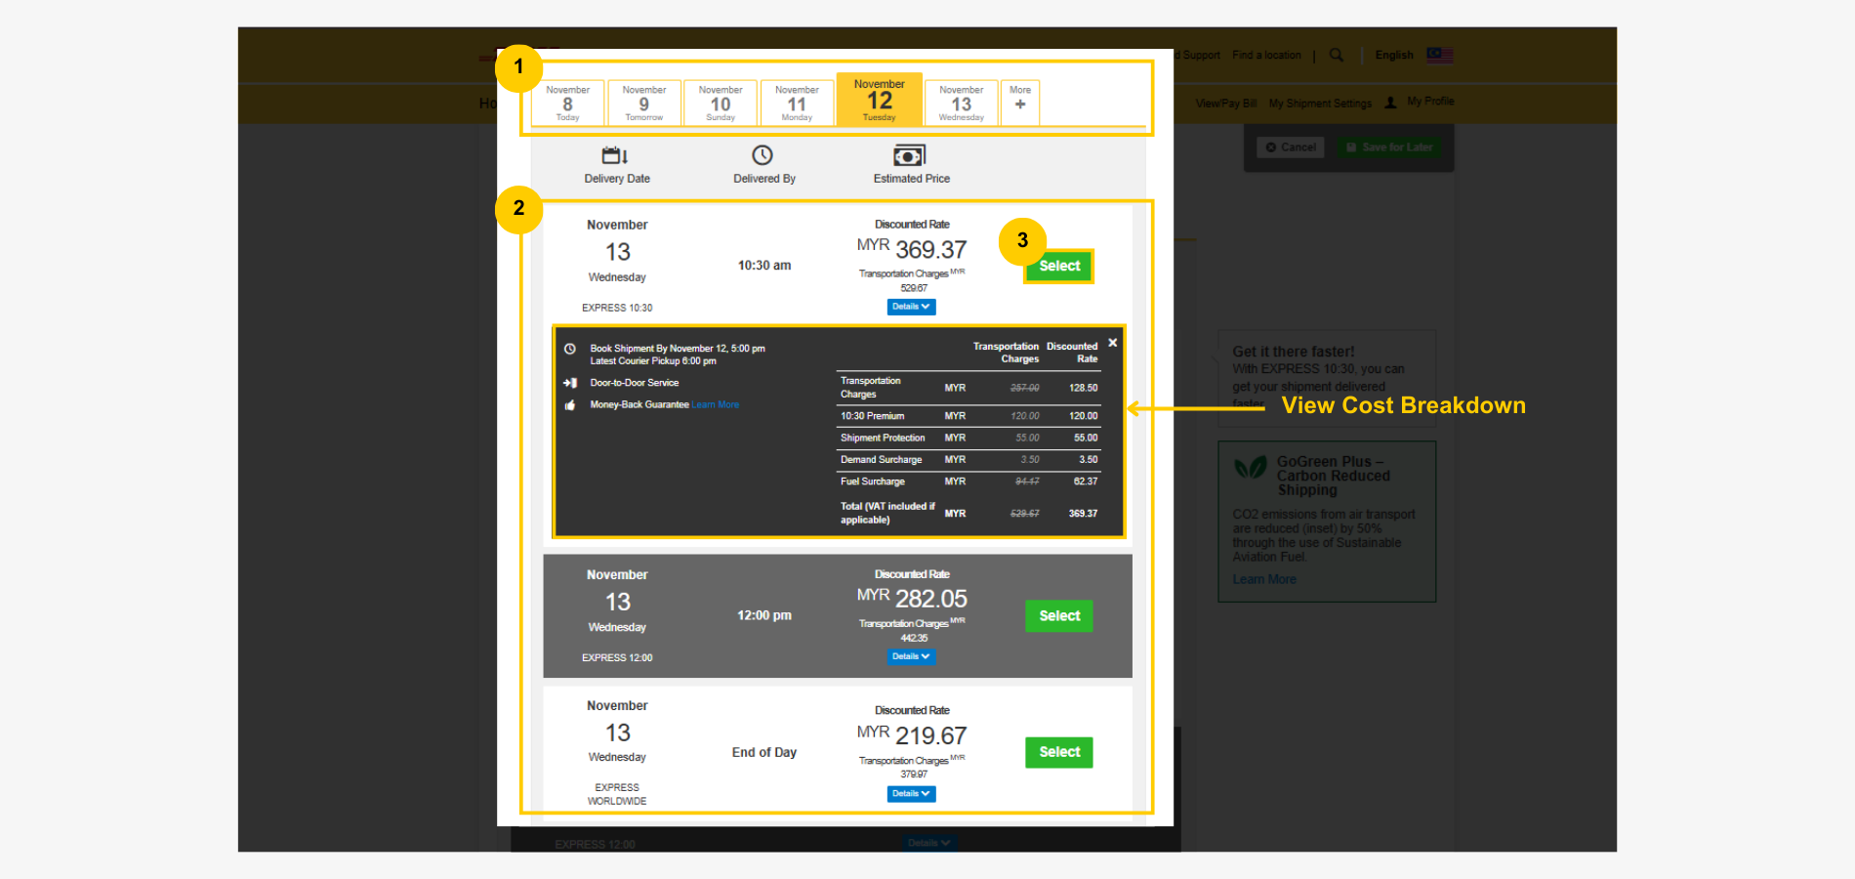
Task: Click the English language selector
Action: pyautogui.click(x=1394, y=55)
